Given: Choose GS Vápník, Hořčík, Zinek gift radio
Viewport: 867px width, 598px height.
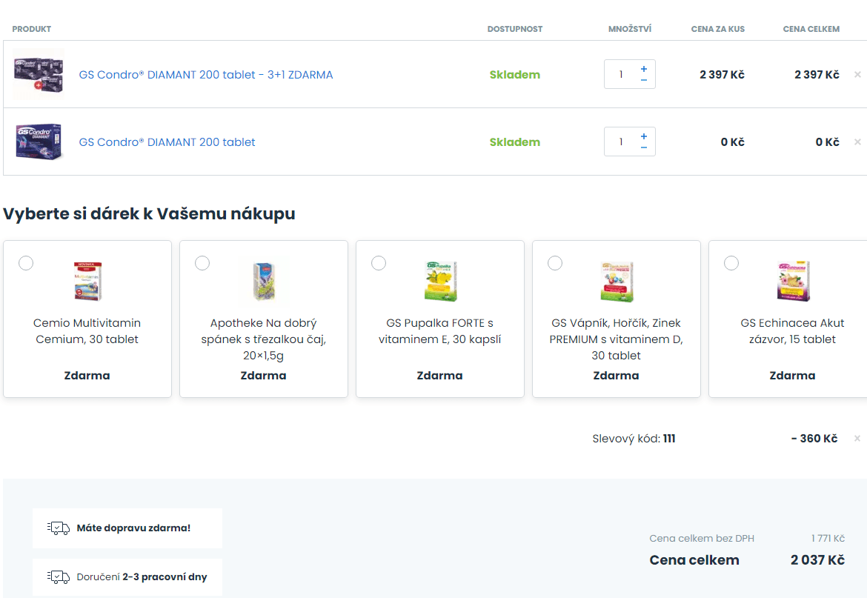Looking at the screenshot, I should click(555, 263).
